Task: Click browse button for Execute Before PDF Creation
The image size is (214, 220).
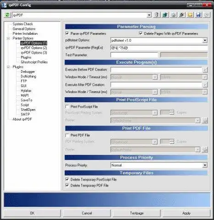Action: coord(205,70)
